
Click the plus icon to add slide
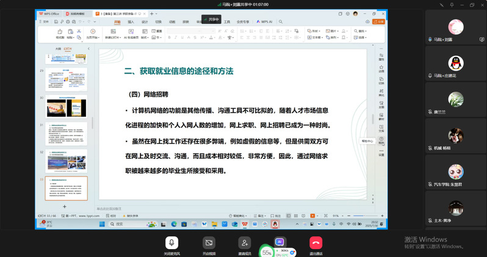point(65,206)
